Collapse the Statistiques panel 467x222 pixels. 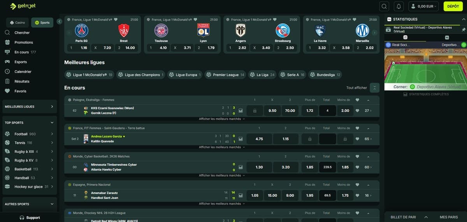click(463, 19)
